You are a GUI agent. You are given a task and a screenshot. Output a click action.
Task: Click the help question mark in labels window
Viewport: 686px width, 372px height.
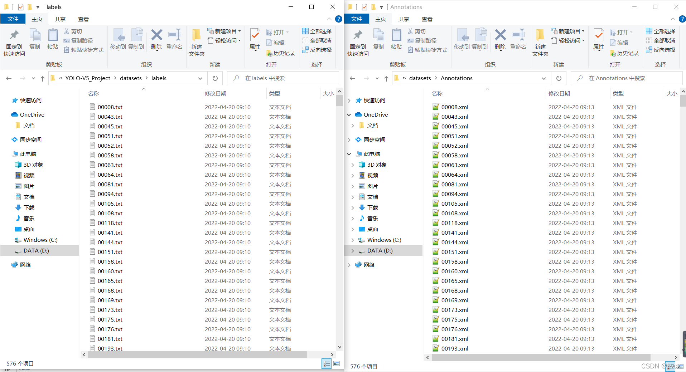(x=338, y=19)
